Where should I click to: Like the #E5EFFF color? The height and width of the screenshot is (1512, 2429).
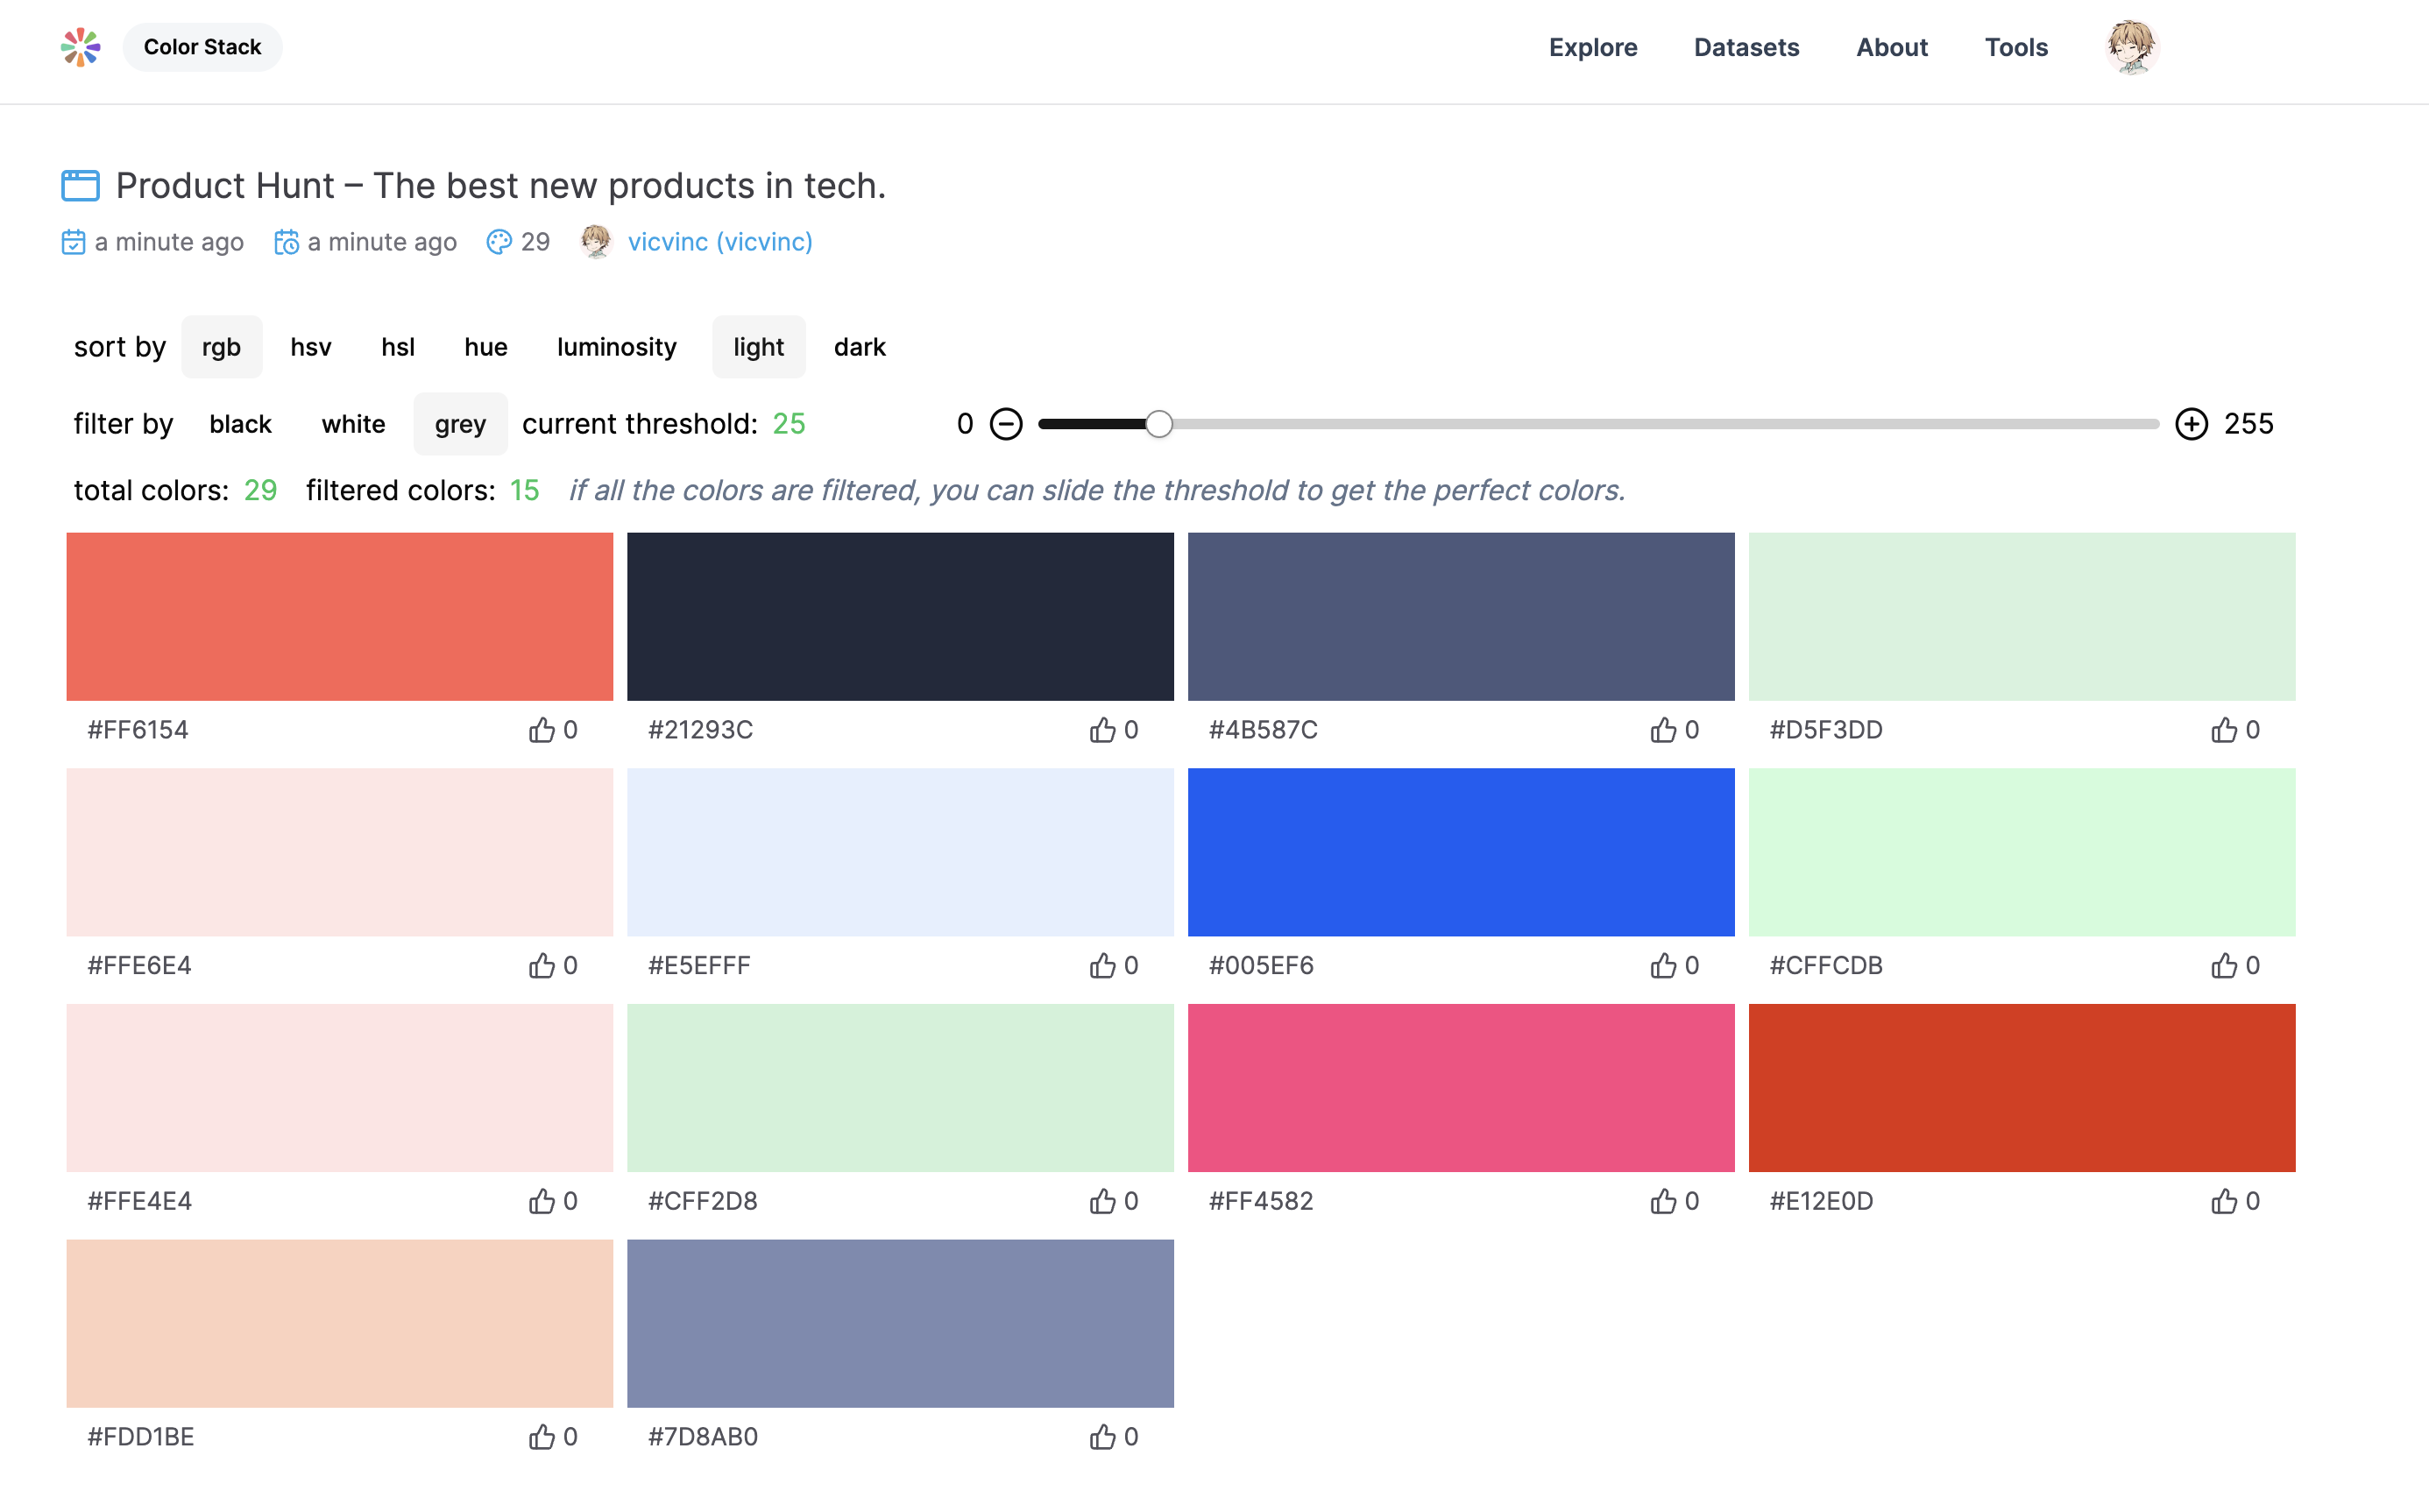[x=1103, y=966]
